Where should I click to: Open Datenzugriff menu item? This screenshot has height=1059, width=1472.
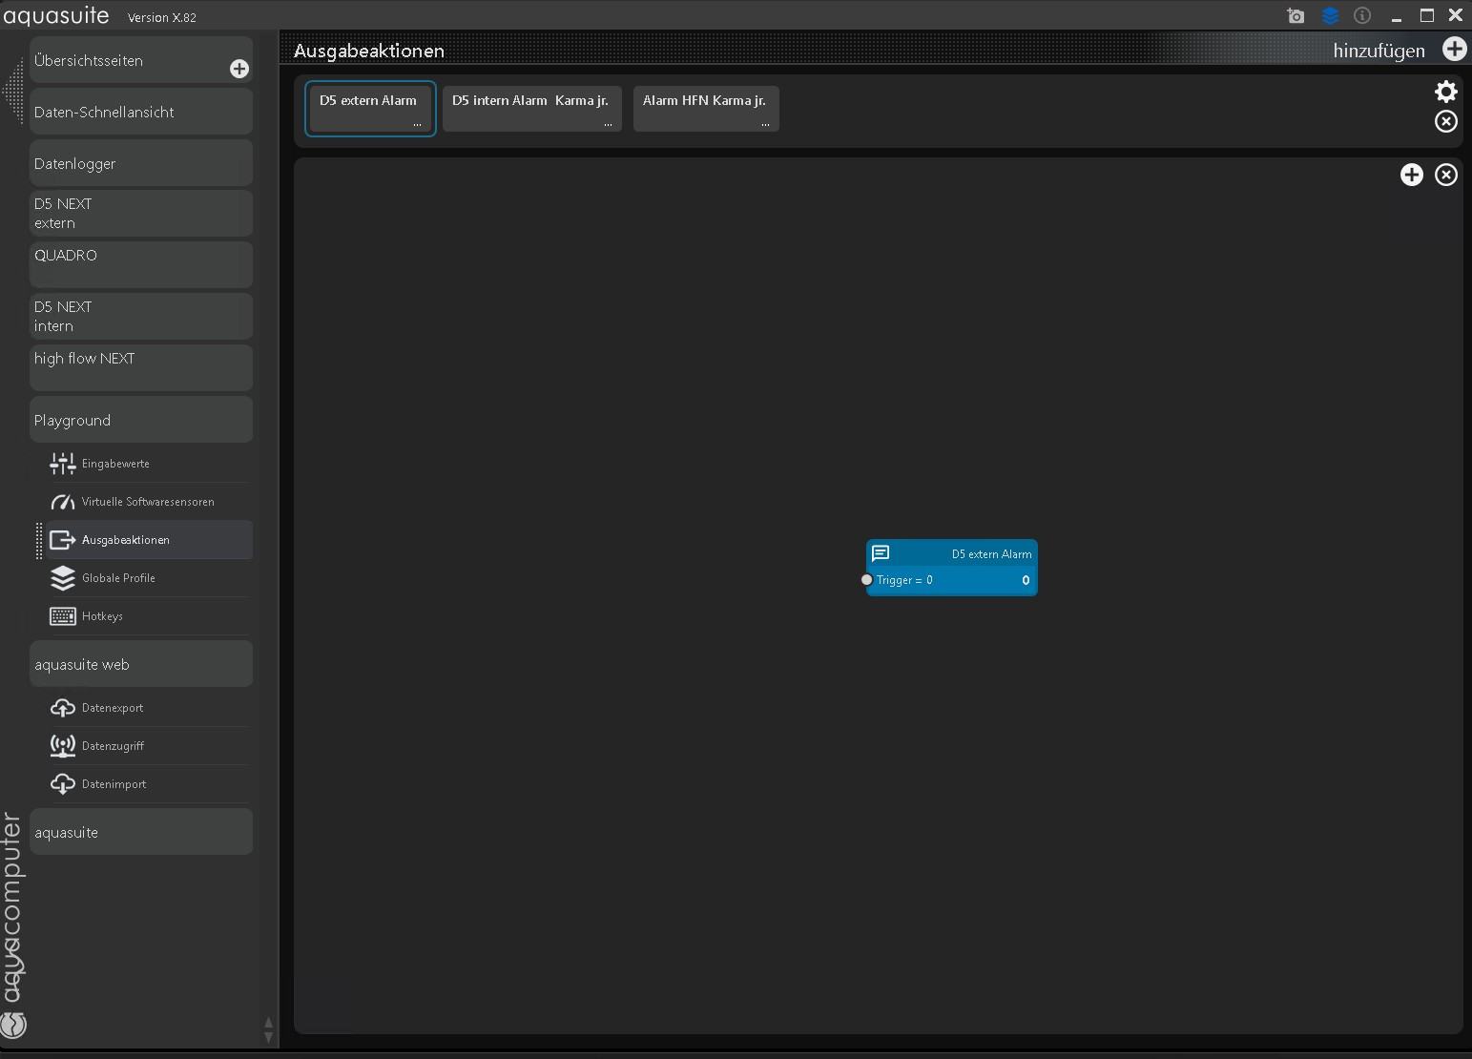[x=149, y=746]
